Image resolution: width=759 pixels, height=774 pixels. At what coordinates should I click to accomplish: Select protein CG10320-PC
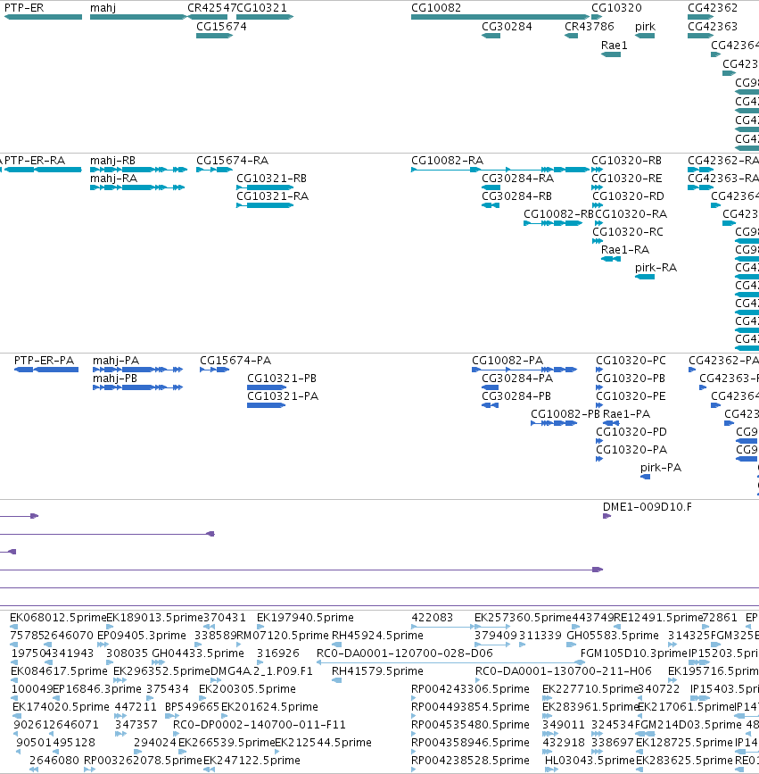tap(631, 361)
